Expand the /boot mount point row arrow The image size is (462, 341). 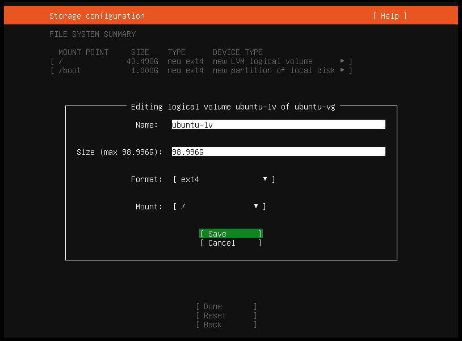[x=342, y=70]
